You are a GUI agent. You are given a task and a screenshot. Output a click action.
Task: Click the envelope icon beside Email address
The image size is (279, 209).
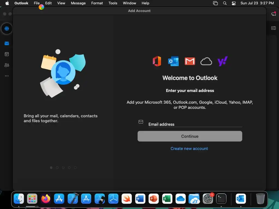(141, 122)
